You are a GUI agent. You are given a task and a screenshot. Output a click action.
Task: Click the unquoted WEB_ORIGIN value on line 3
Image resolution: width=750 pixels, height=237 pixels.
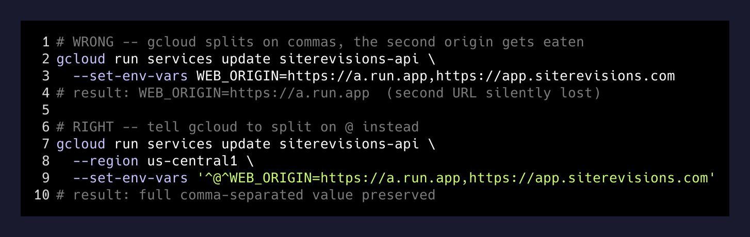(x=436, y=76)
